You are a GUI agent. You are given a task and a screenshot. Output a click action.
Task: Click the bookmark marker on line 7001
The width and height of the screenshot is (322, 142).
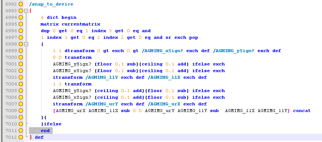pos(21,64)
